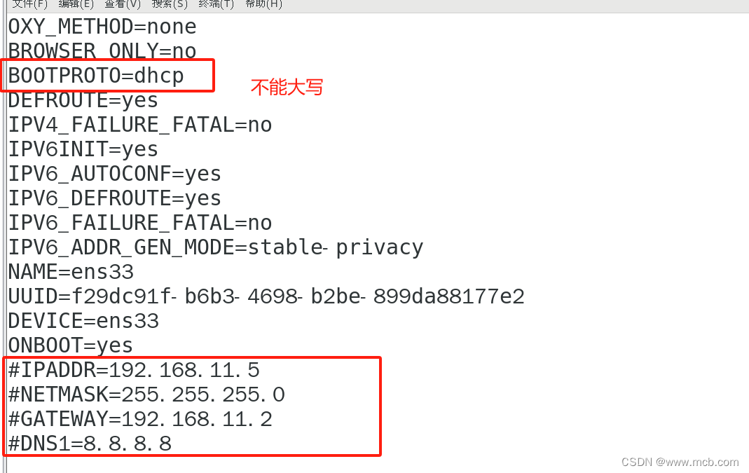Open the 搜索(S) search menu
Image resolution: width=749 pixels, height=473 pixels.
pos(169,5)
